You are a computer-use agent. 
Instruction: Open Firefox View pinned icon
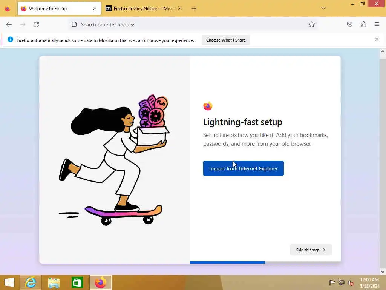point(8,9)
